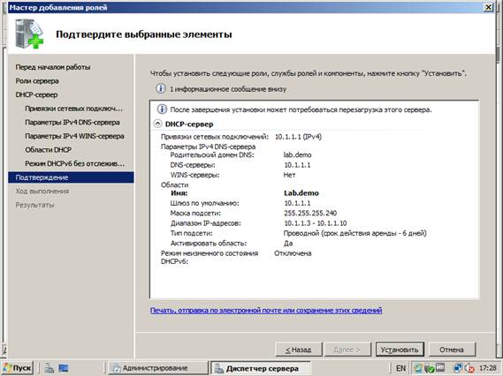Image resolution: width=503 pixels, height=376 pixels.
Task: Click the Отключена DHCPv6 stateless value
Action: point(293,253)
